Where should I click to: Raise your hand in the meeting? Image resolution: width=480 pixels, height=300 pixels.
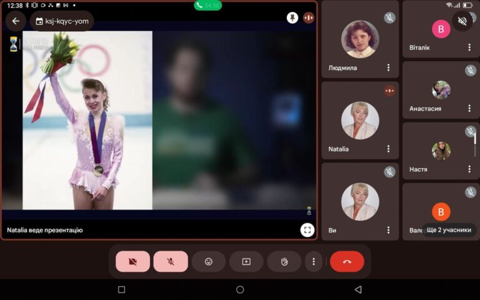tap(284, 261)
